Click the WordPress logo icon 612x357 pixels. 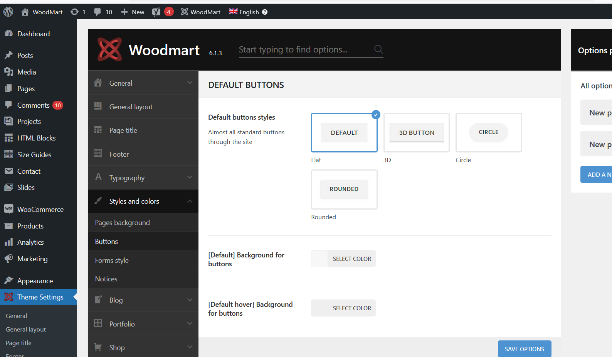8,12
